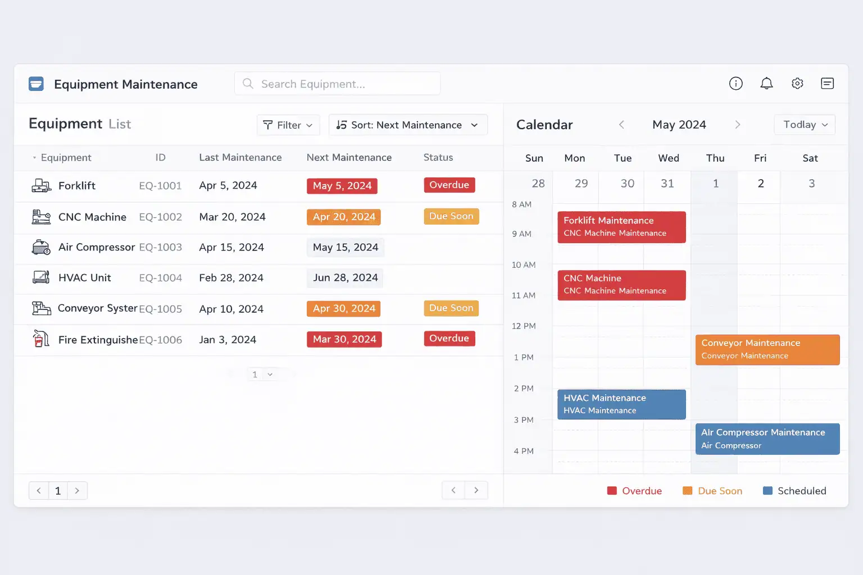Image resolution: width=863 pixels, height=575 pixels.
Task: Click the Forklift equipment icon
Action: [41, 185]
